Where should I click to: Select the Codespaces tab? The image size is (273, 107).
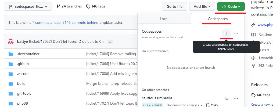tap(218, 19)
